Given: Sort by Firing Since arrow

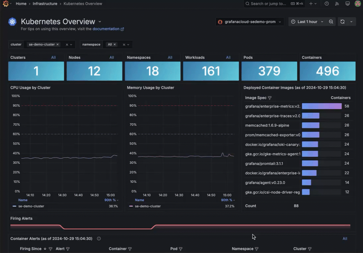Looking at the screenshot, I should coord(45,249).
